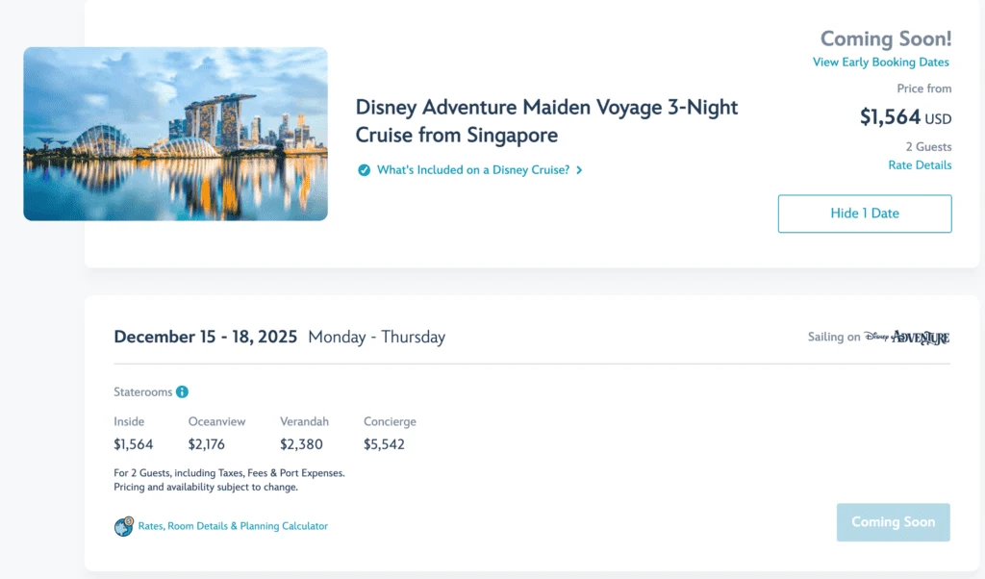Click the chevron arrow after What's Included
The width and height of the screenshot is (985, 579).
pyautogui.click(x=579, y=170)
